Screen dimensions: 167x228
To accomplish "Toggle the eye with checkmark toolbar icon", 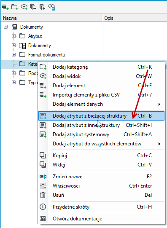I will click(x=51, y=7).
